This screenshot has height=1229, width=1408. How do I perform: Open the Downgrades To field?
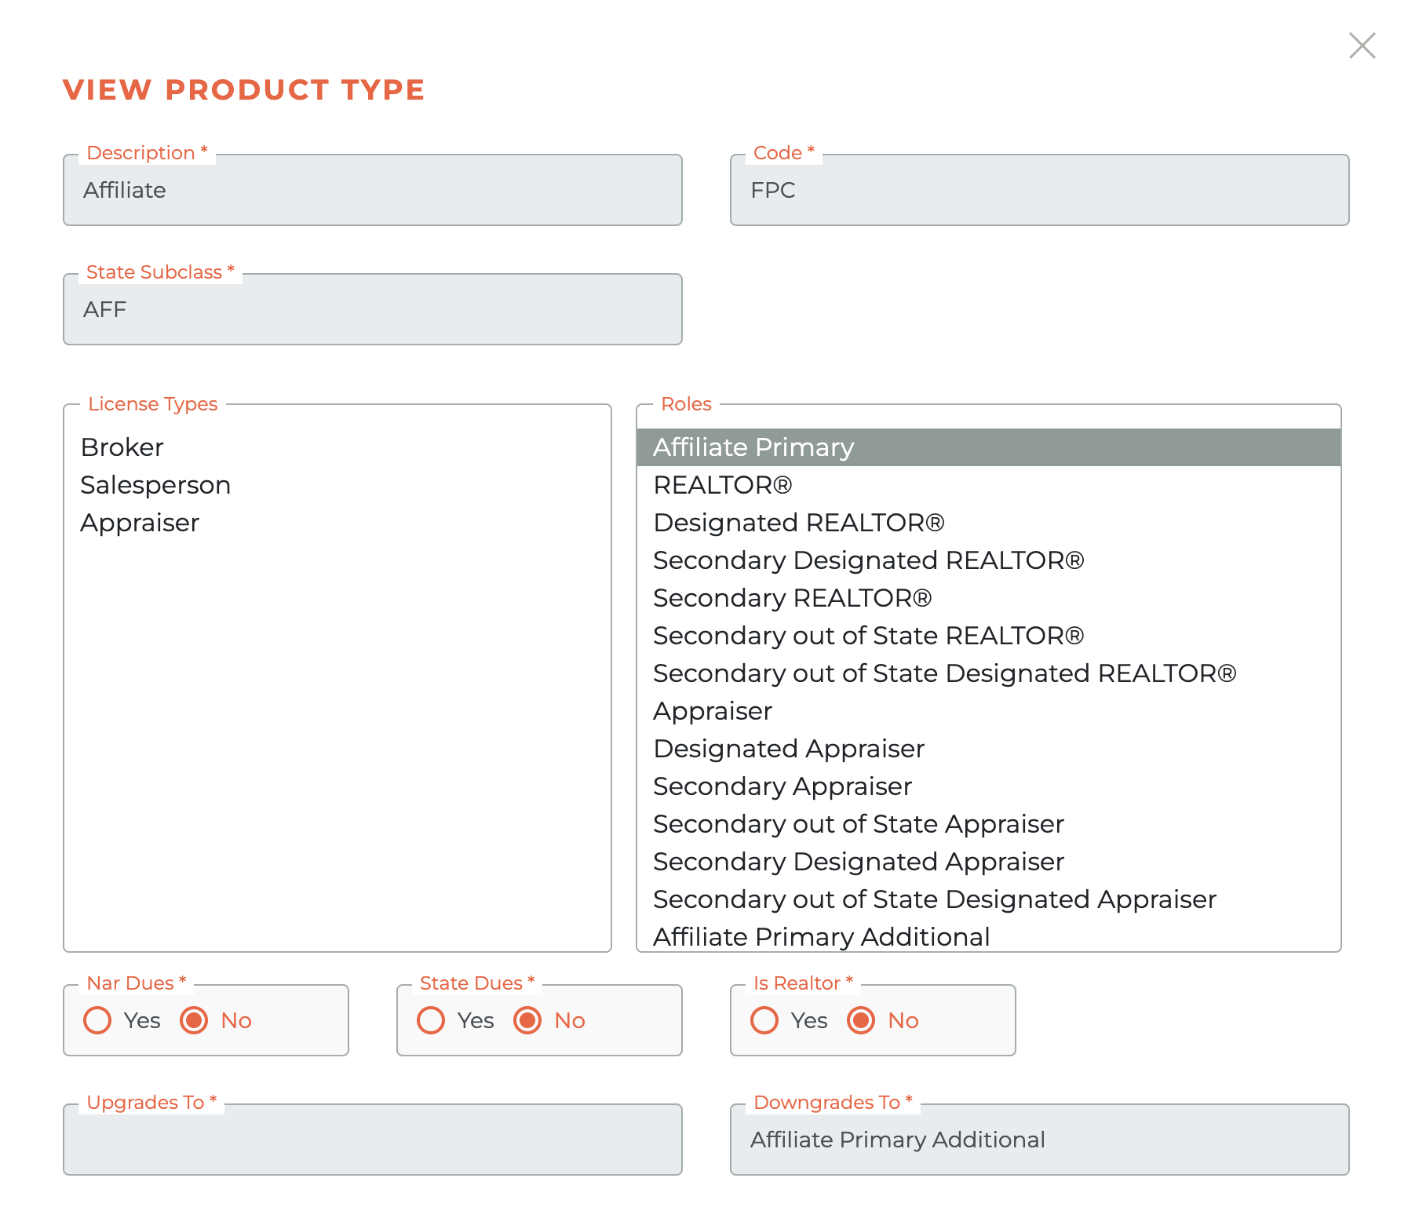1039,1140
